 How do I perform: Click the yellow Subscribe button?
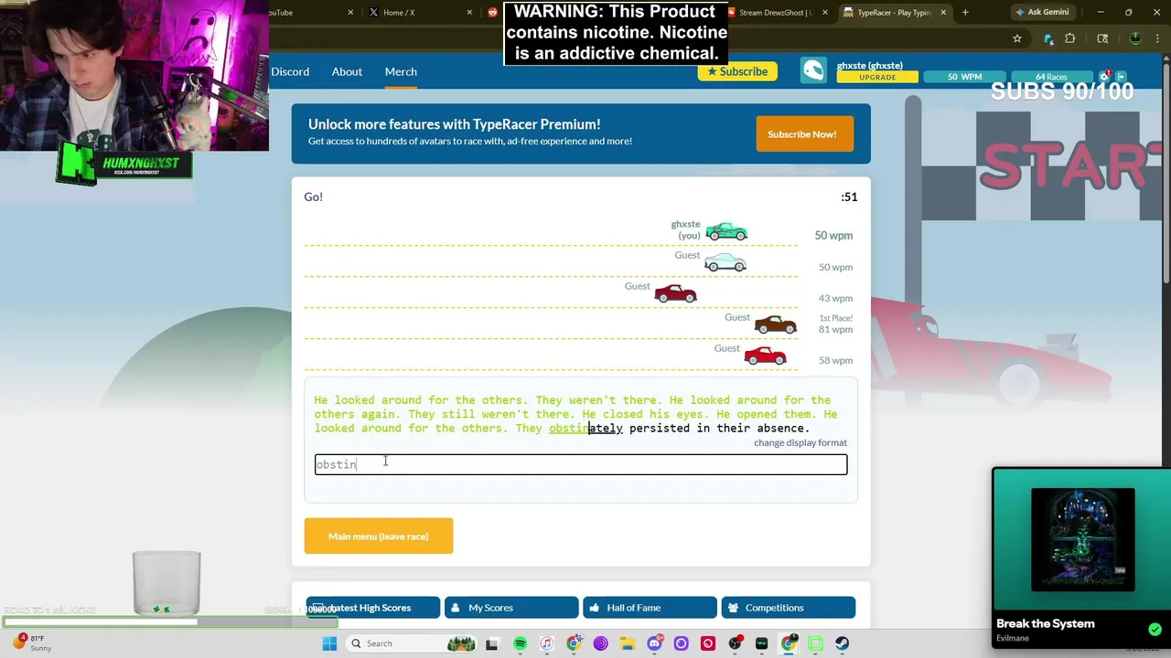pyautogui.click(x=737, y=71)
